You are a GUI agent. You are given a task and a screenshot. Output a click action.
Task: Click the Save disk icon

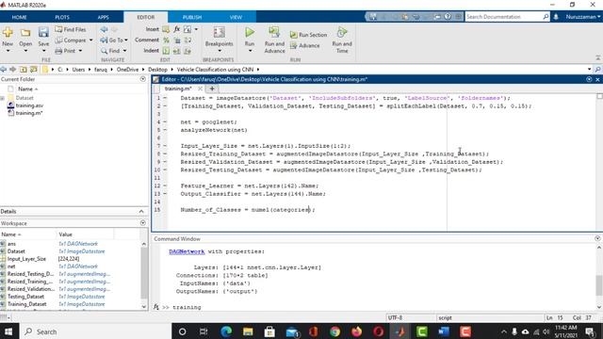pos(43,33)
